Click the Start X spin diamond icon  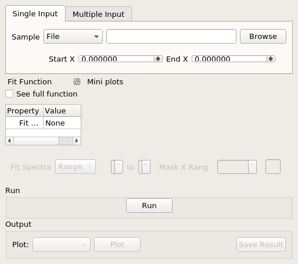click(158, 59)
